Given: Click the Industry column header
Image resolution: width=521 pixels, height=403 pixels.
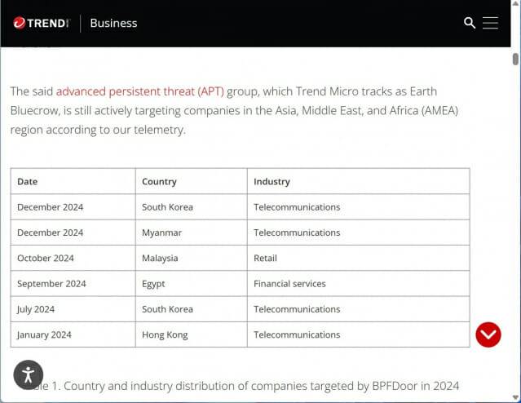Looking at the screenshot, I should click(359, 181).
